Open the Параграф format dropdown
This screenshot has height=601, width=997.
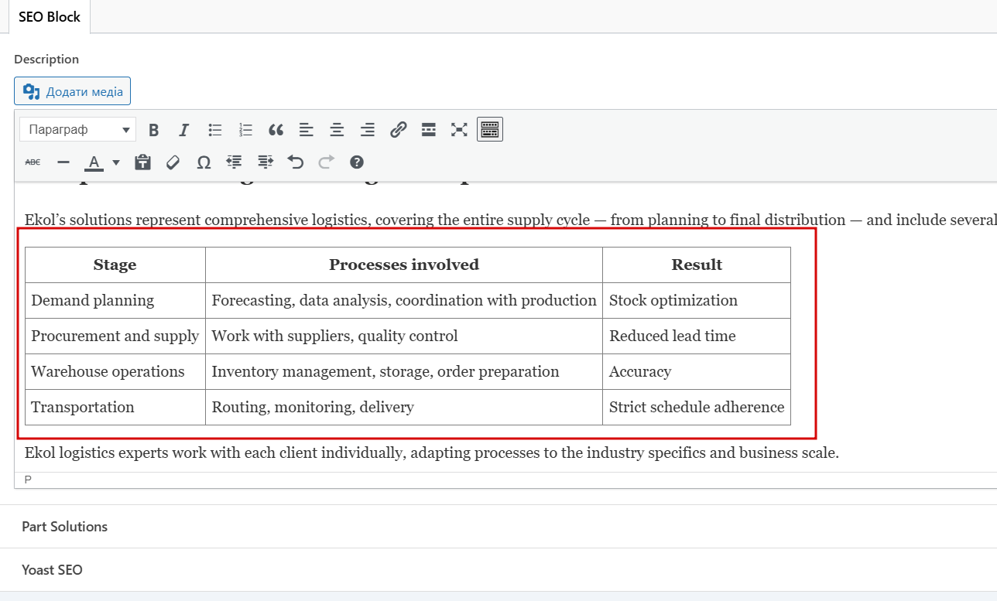pyautogui.click(x=77, y=130)
